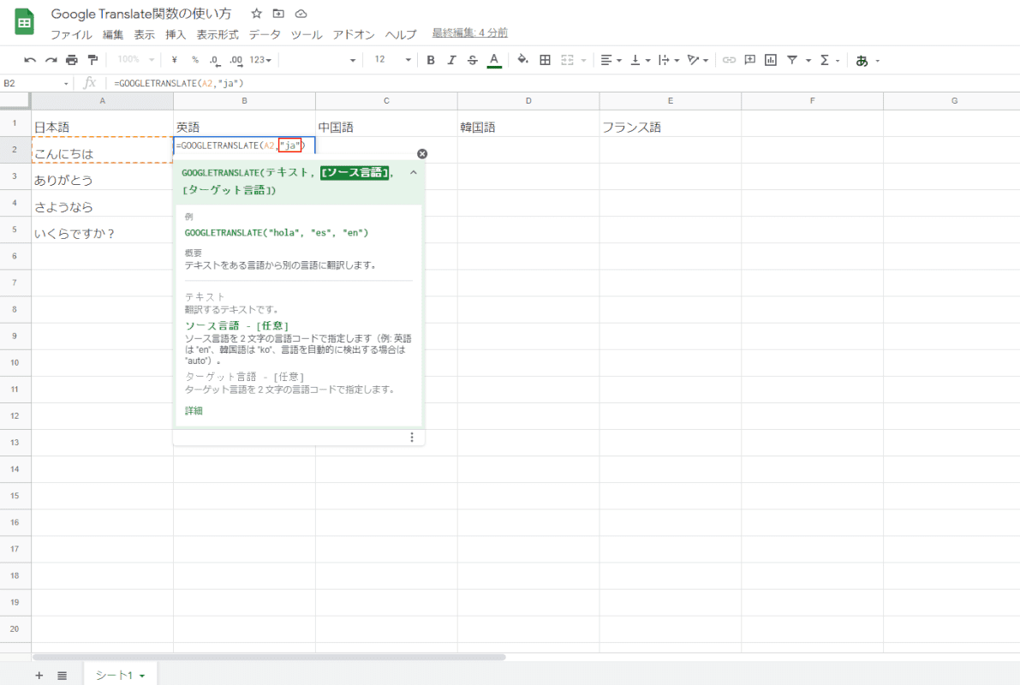The image size is (1020, 685).
Task: Click the move to folder icon
Action: coord(278,14)
